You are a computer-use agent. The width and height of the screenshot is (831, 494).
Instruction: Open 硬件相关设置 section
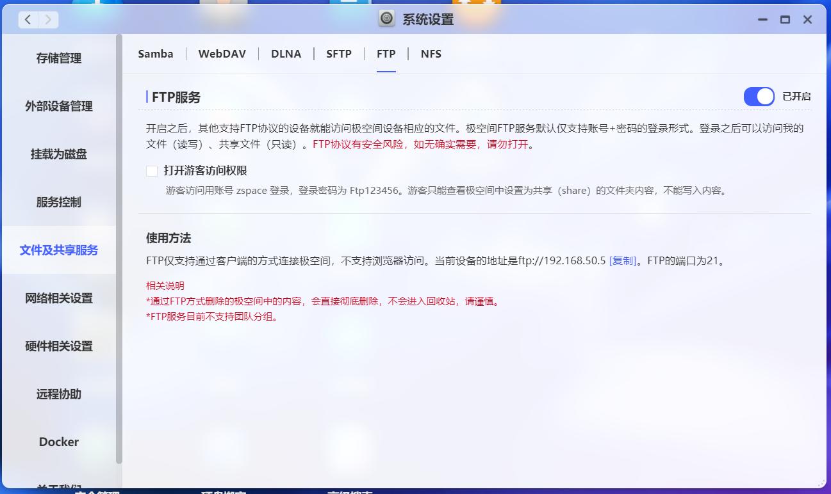(58, 346)
